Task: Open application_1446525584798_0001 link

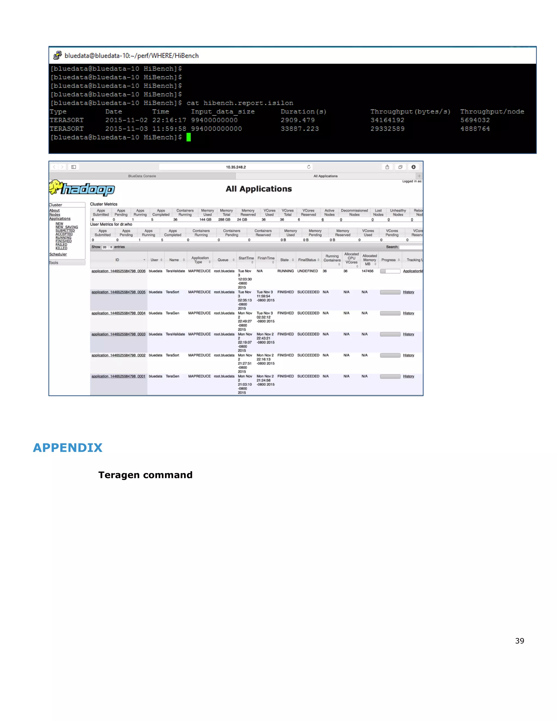Action: [119, 376]
